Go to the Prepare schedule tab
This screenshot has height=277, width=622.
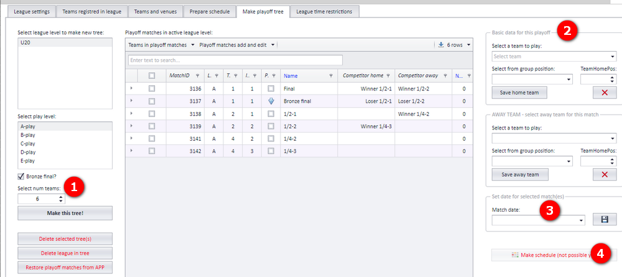click(x=210, y=11)
